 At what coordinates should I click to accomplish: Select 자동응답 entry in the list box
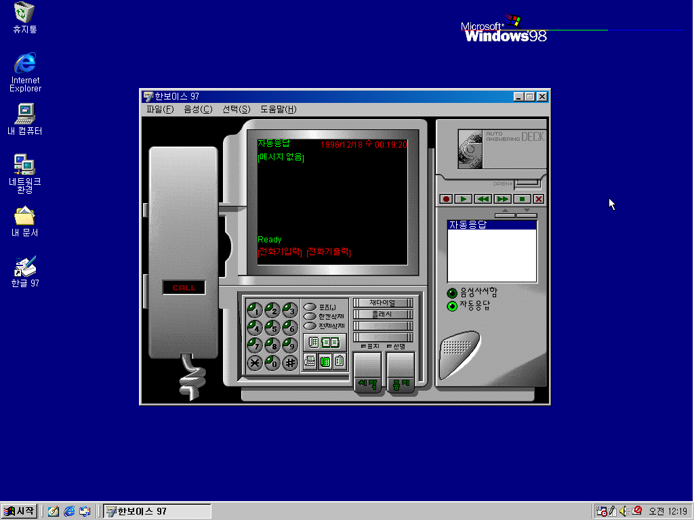(492, 225)
